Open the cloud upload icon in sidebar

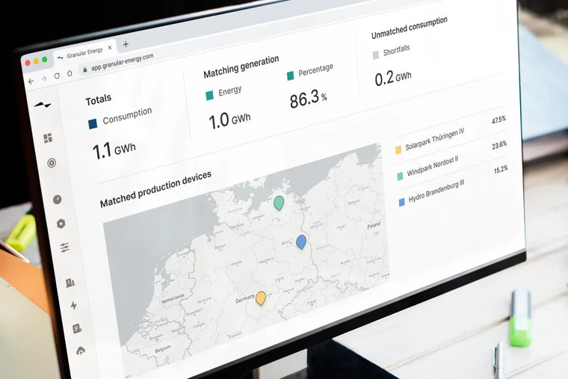coord(81,350)
